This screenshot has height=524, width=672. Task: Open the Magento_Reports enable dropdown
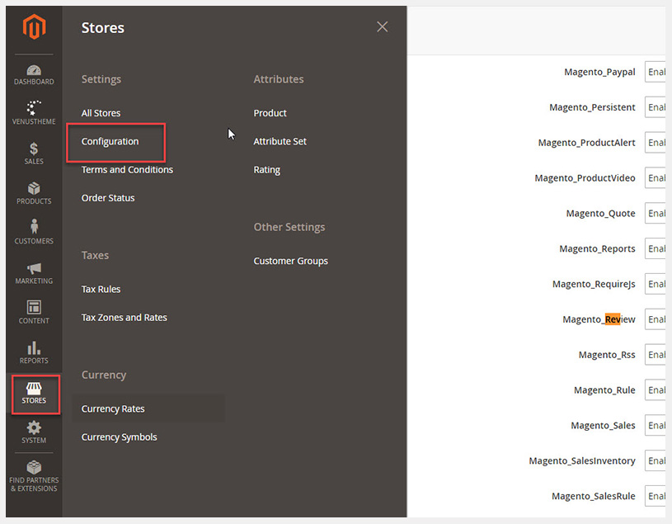[x=656, y=248]
